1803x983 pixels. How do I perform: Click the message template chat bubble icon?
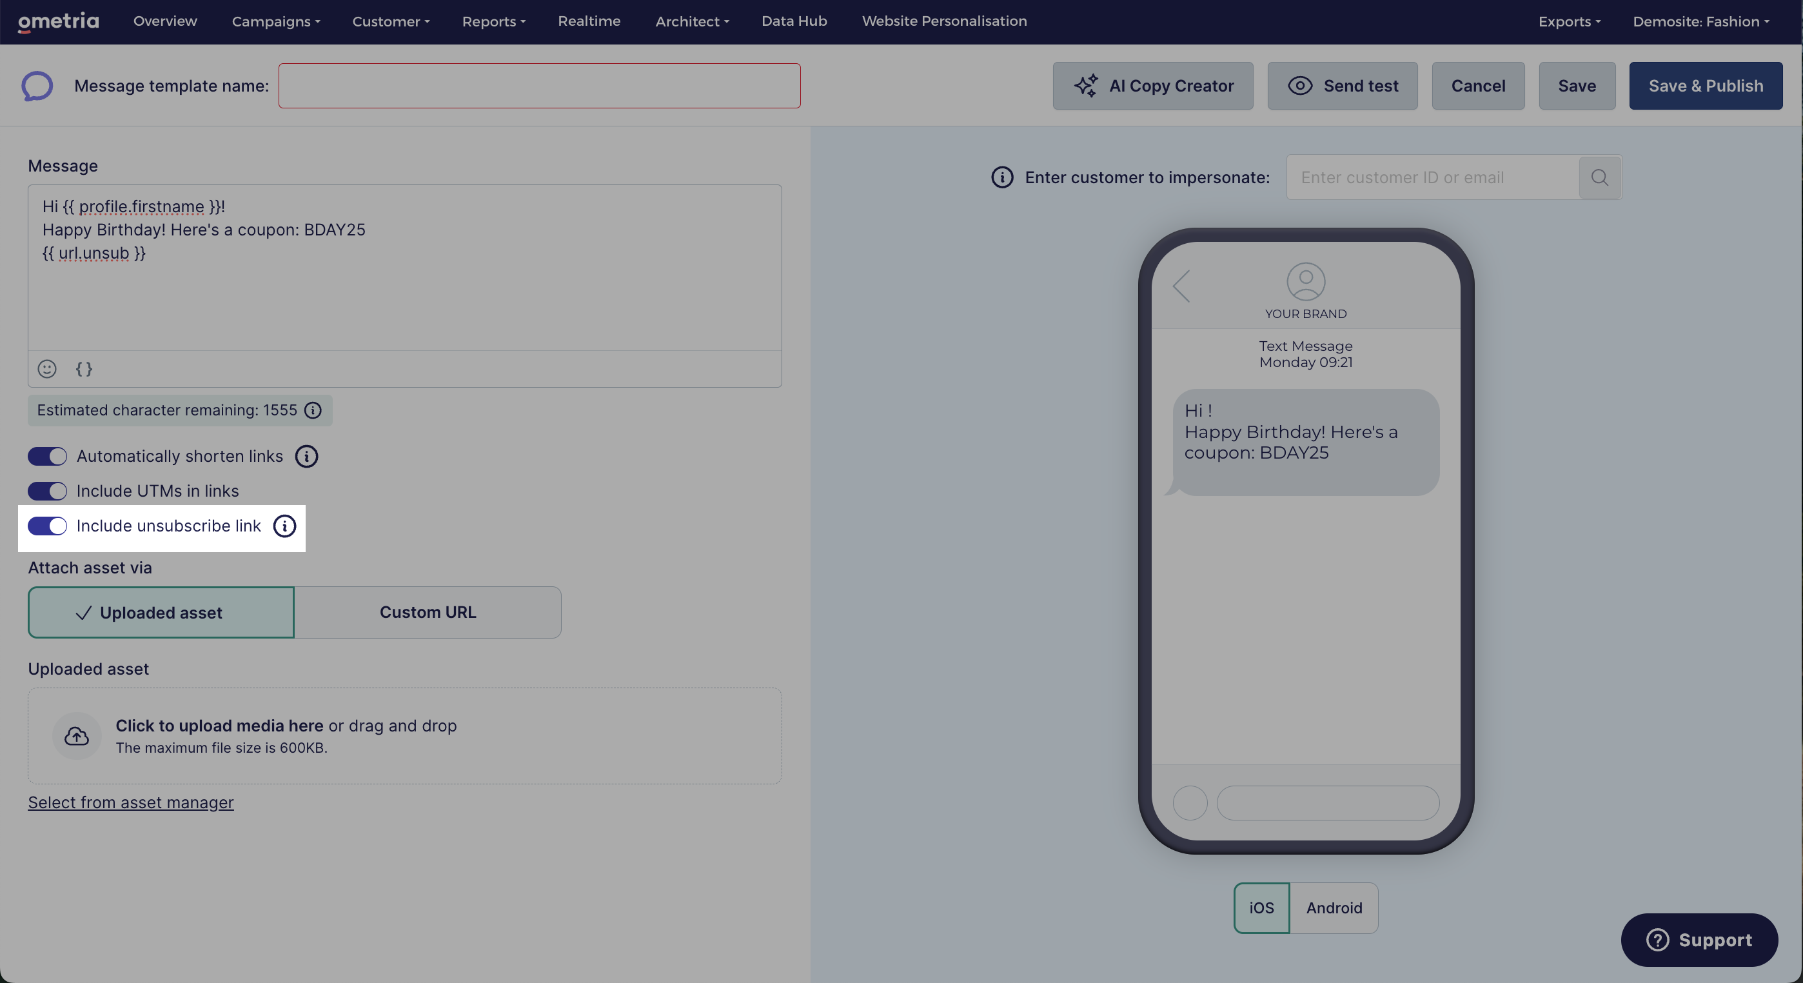tap(37, 86)
